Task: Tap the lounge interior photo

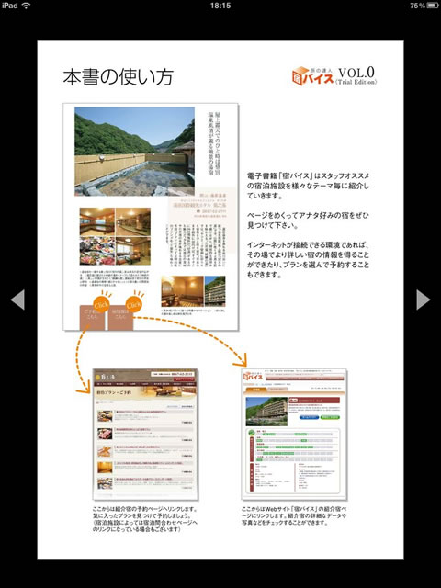Action: coord(182,291)
